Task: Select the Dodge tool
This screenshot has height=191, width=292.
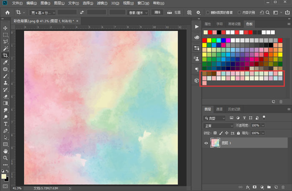Action: coord(5,117)
